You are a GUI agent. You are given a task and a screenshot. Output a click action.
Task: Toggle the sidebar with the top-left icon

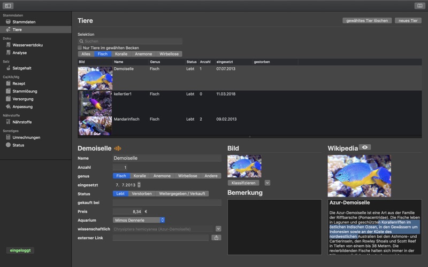click(8, 6)
